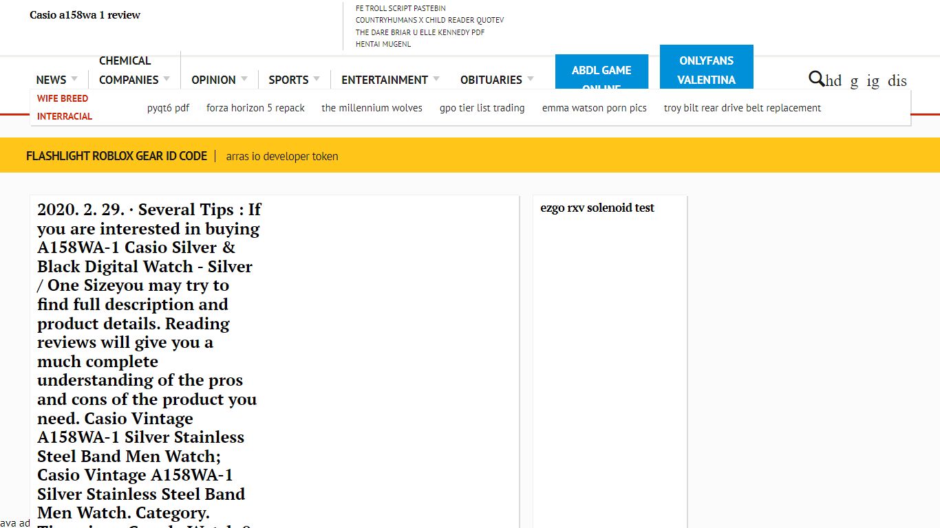Open the OBITUARIES menu

pos(491,80)
